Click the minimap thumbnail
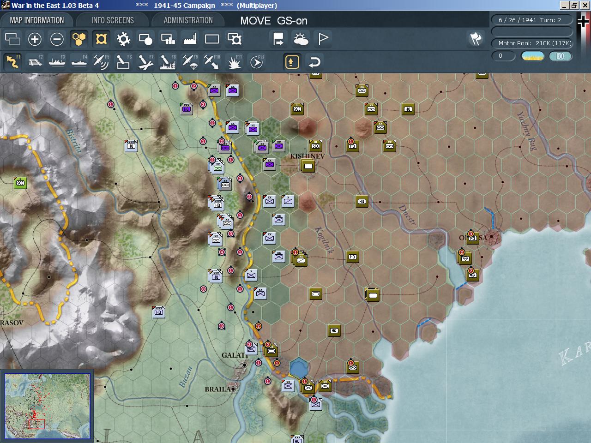Image resolution: width=591 pixels, height=443 pixels. click(x=47, y=406)
